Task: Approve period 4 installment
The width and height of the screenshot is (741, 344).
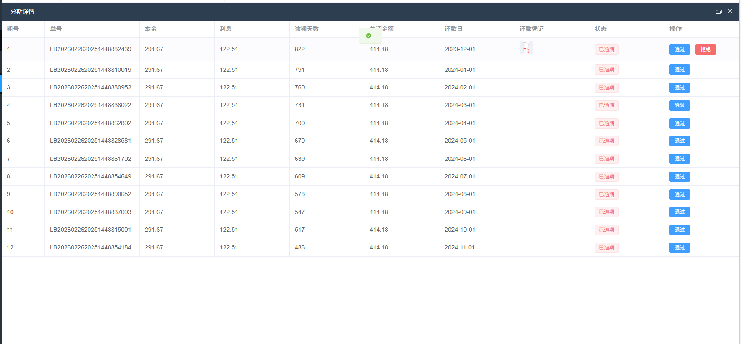Action: (679, 105)
